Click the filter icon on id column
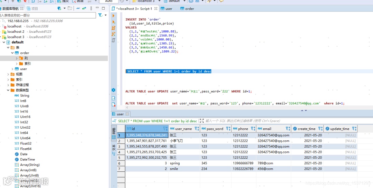The height and width of the screenshot is (188, 373). click(164, 129)
